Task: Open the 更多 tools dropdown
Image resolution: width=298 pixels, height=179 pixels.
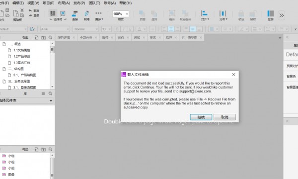Action: coord(99,15)
